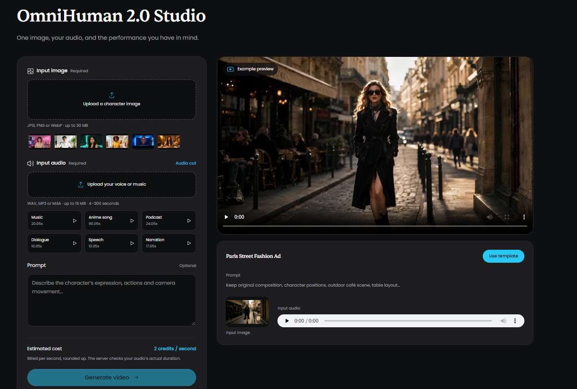577x389 pixels.
Task: Select the pink studio woman sample image
Action: click(x=39, y=142)
